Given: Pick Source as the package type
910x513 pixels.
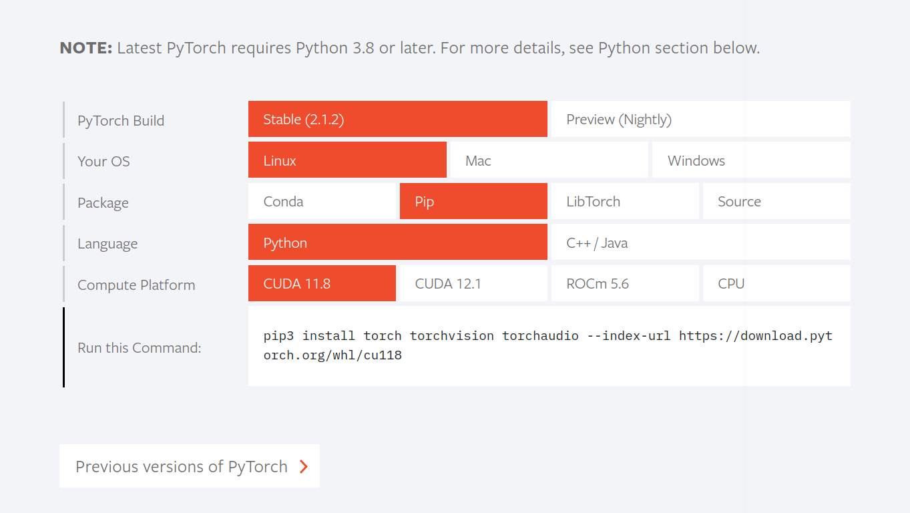Looking at the screenshot, I should [x=776, y=201].
